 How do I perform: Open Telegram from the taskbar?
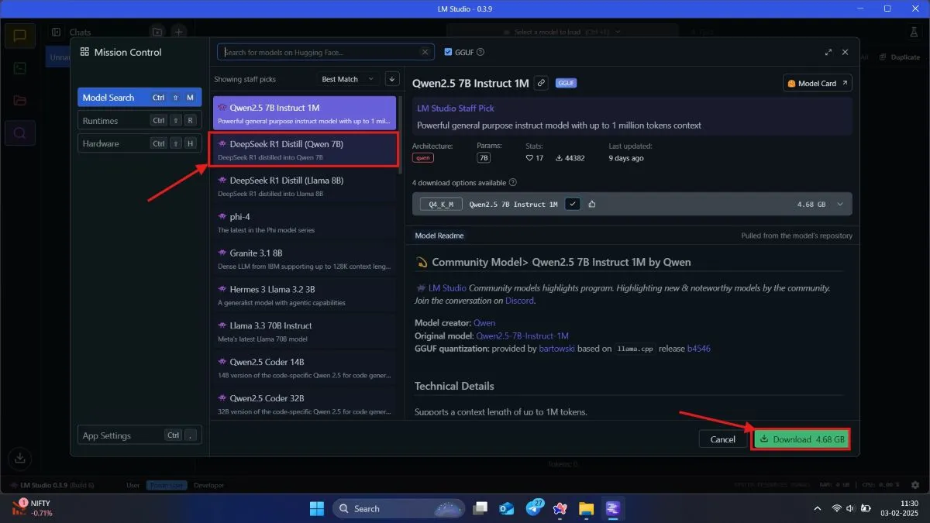534,508
